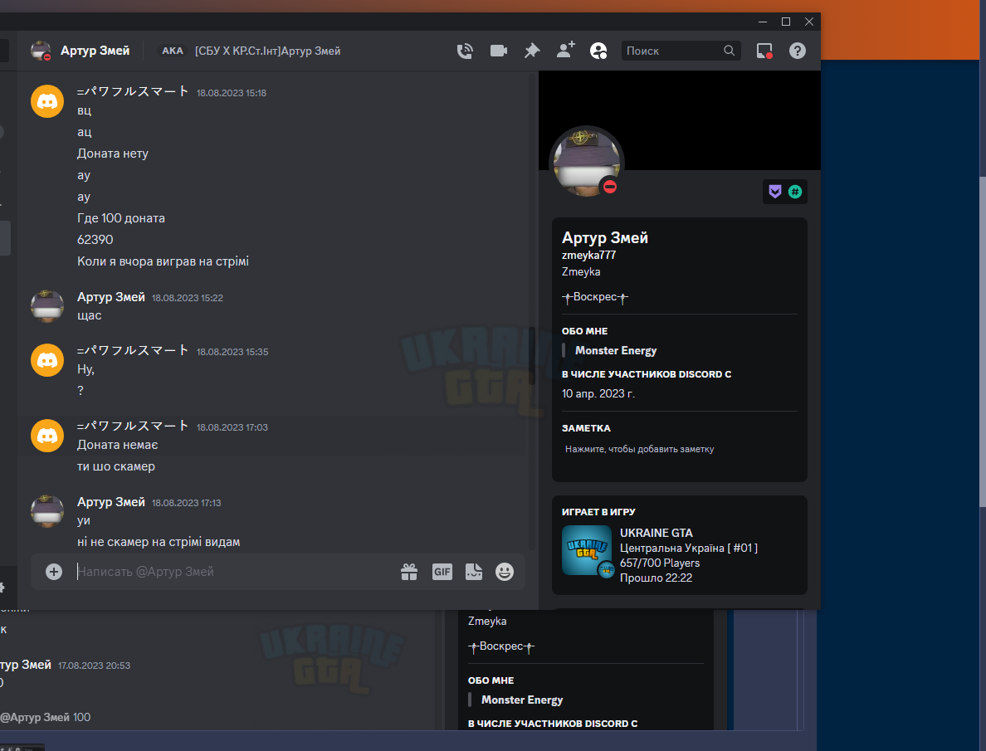
Task: Click message 'Коли я вчора виграв на стрімі'
Action: (x=163, y=261)
